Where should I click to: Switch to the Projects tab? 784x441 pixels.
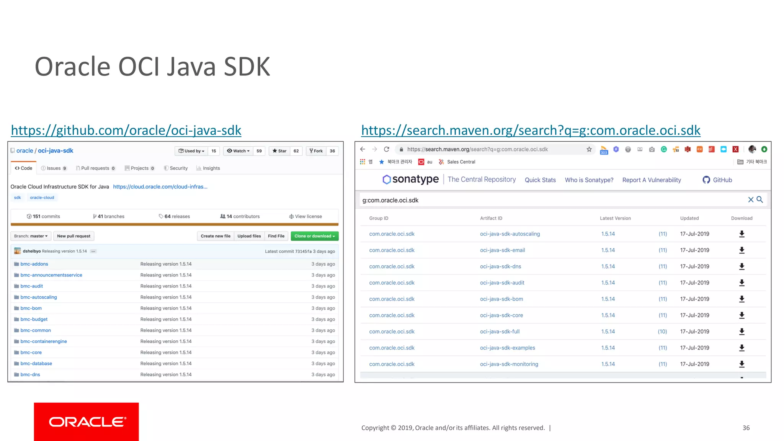point(140,168)
